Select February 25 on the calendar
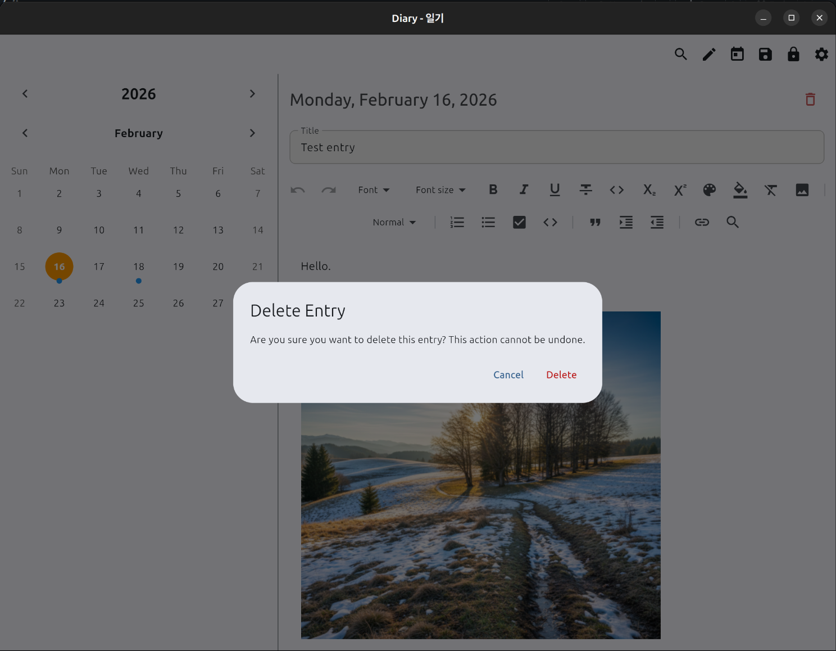Viewport: 836px width, 651px height. click(x=139, y=303)
